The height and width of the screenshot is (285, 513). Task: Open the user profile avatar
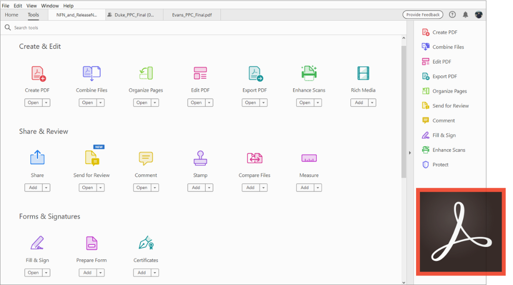(479, 15)
